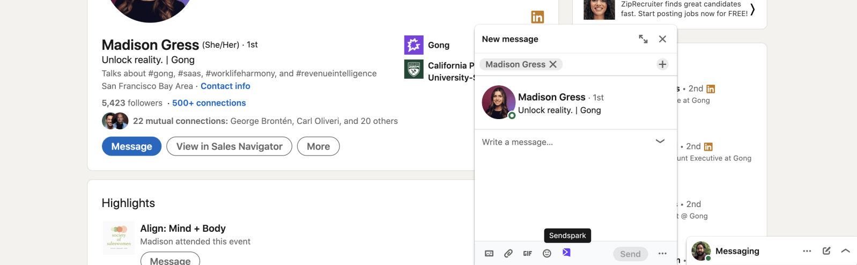Click the Gong company logo
Viewport: 857px width, 265px height.
413,45
